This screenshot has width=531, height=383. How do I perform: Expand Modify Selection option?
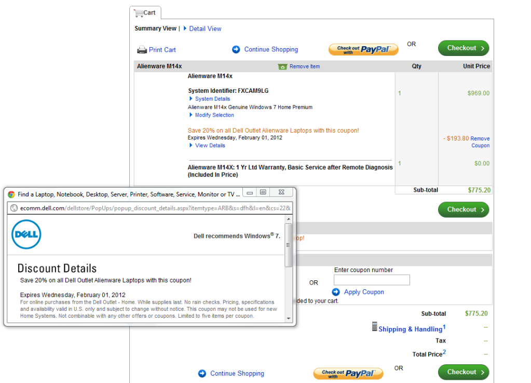(215, 115)
